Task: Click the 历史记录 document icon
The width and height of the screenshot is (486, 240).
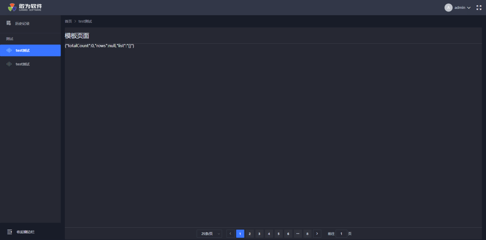Action: point(8,23)
